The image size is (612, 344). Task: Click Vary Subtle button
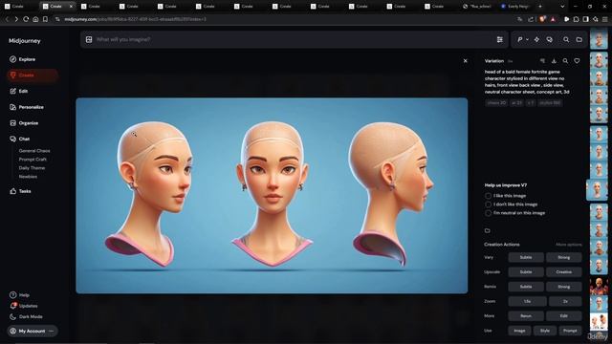[526, 257]
